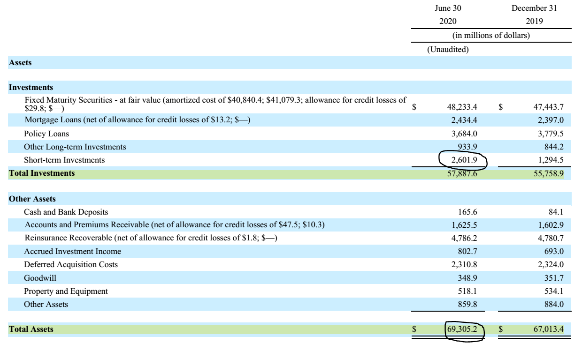Select the Investments section heading

point(31,88)
